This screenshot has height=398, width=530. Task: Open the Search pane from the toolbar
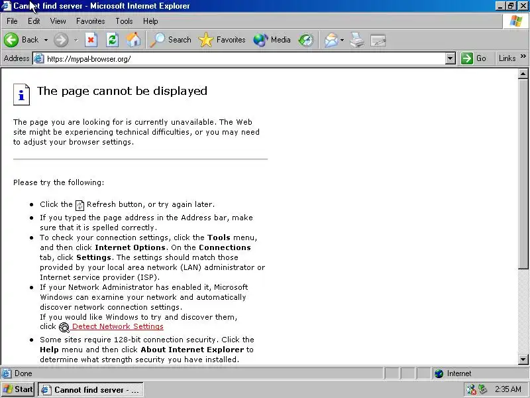171,40
